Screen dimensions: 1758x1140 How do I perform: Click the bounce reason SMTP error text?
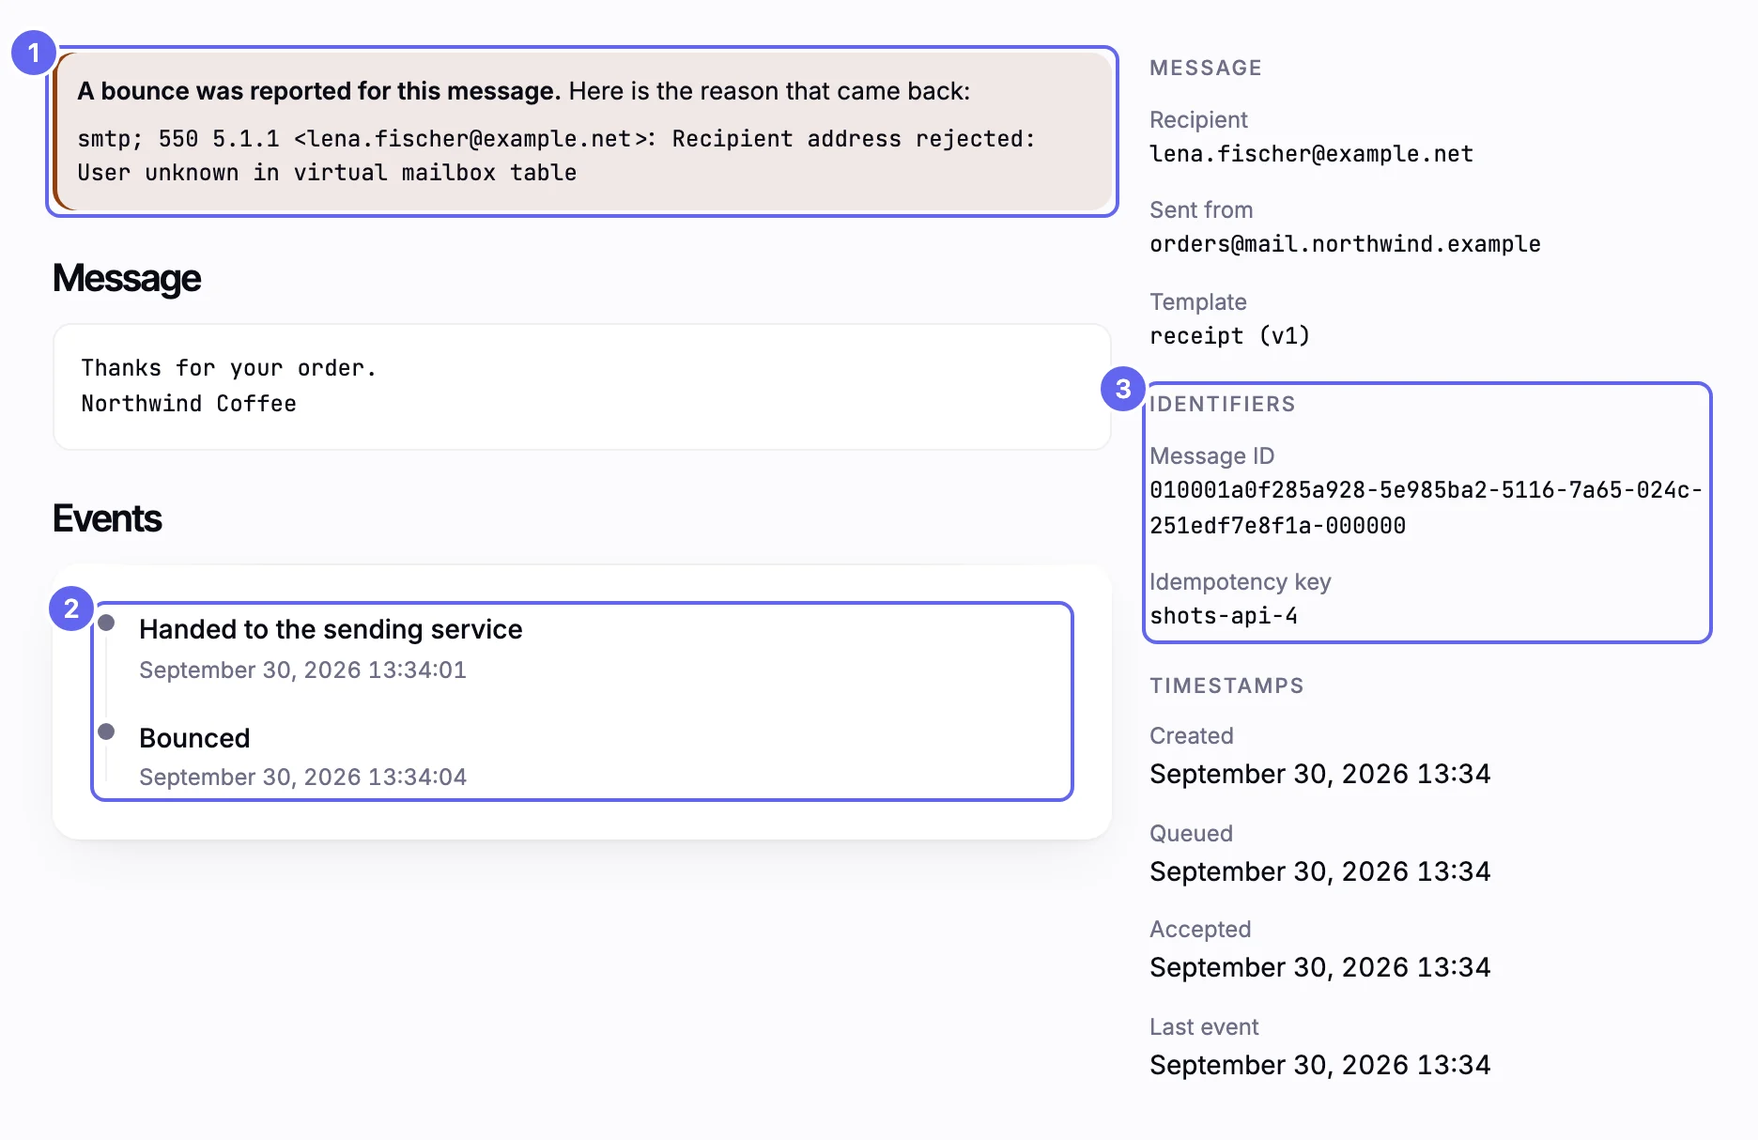[556, 156]
